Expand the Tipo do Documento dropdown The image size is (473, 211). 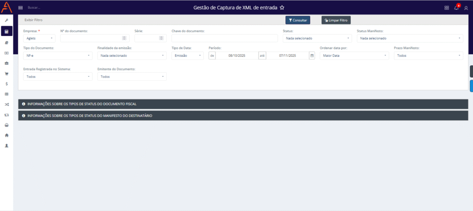58,56
